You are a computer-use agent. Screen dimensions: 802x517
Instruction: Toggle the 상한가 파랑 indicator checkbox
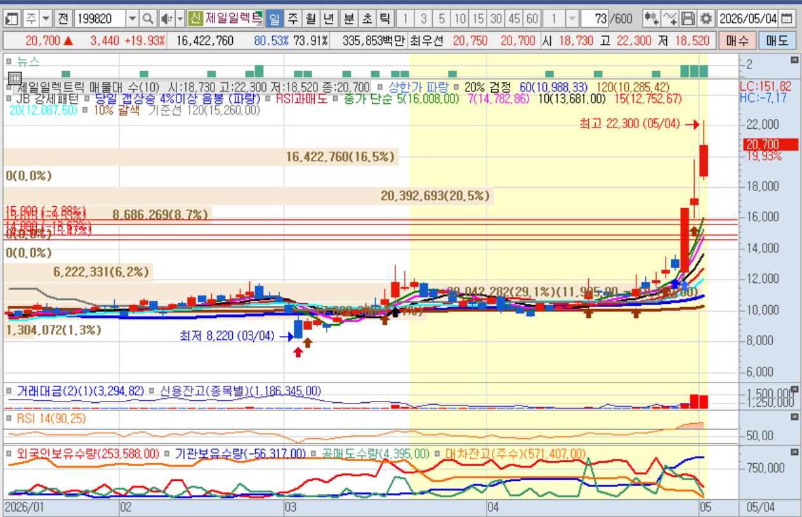click(380, 87)
